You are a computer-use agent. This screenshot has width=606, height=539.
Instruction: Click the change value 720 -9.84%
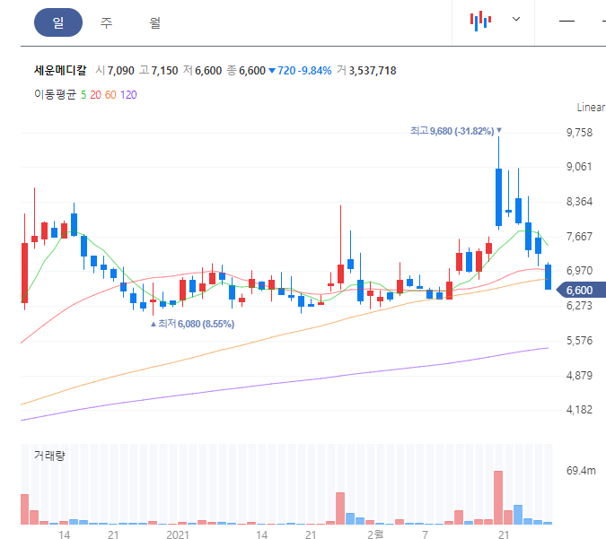[300, 71]
